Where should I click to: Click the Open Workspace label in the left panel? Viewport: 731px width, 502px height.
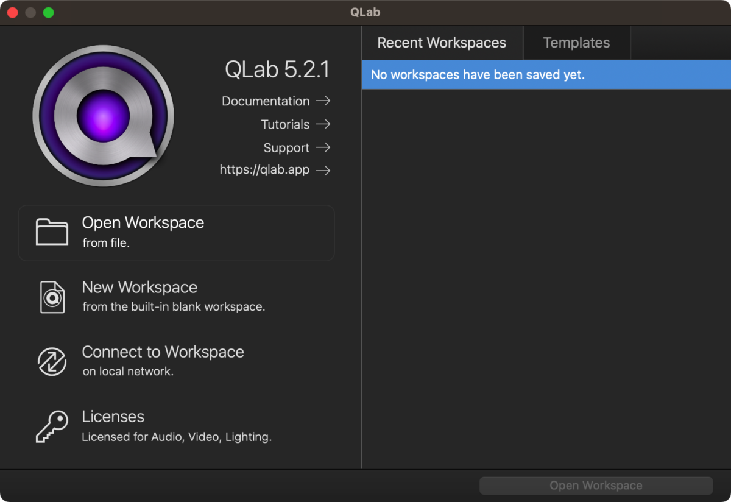point(143,223)
